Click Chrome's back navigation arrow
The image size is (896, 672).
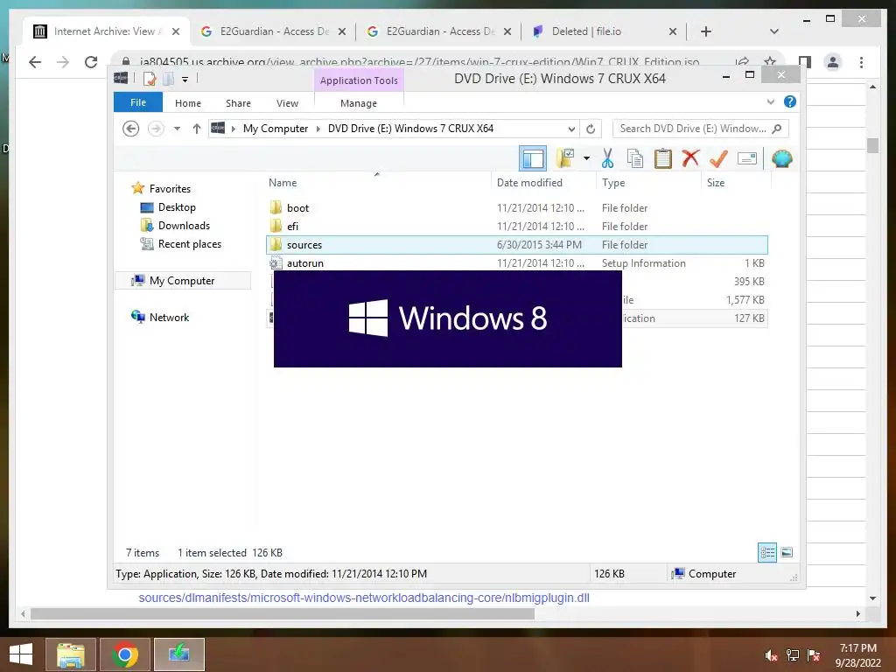(x=35, y=62)
